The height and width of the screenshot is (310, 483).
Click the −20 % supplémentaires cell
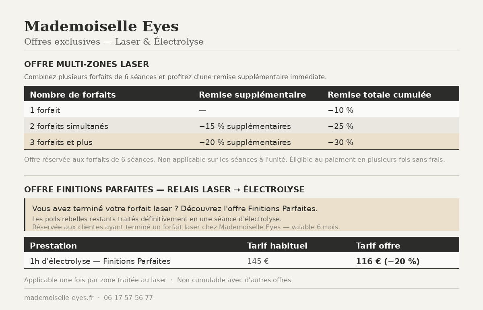click(244, 142)
